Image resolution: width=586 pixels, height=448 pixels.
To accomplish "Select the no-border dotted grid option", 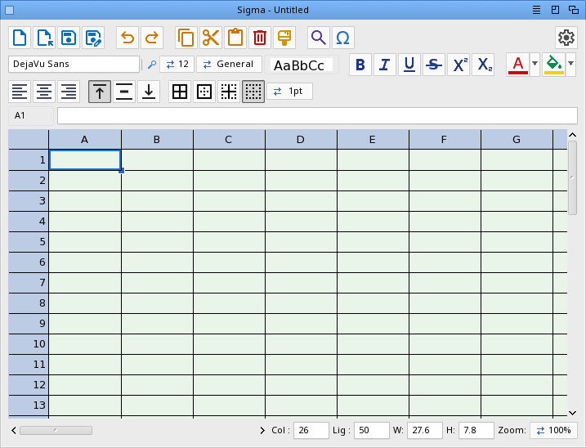I will (x=253, y=92).
